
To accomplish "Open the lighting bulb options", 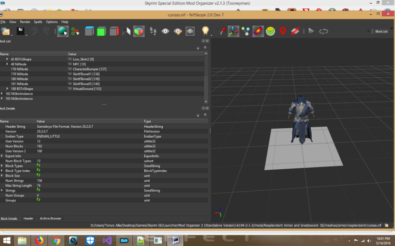I will click(x=205, y=31).
